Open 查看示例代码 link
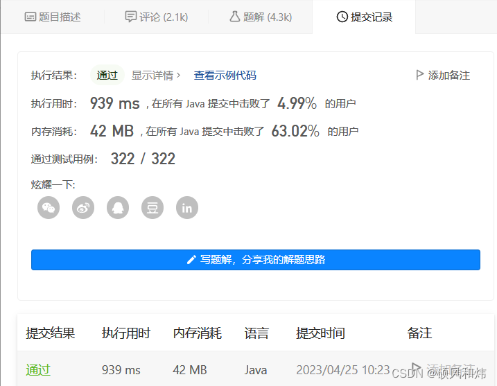 click(x=225, y=76)
